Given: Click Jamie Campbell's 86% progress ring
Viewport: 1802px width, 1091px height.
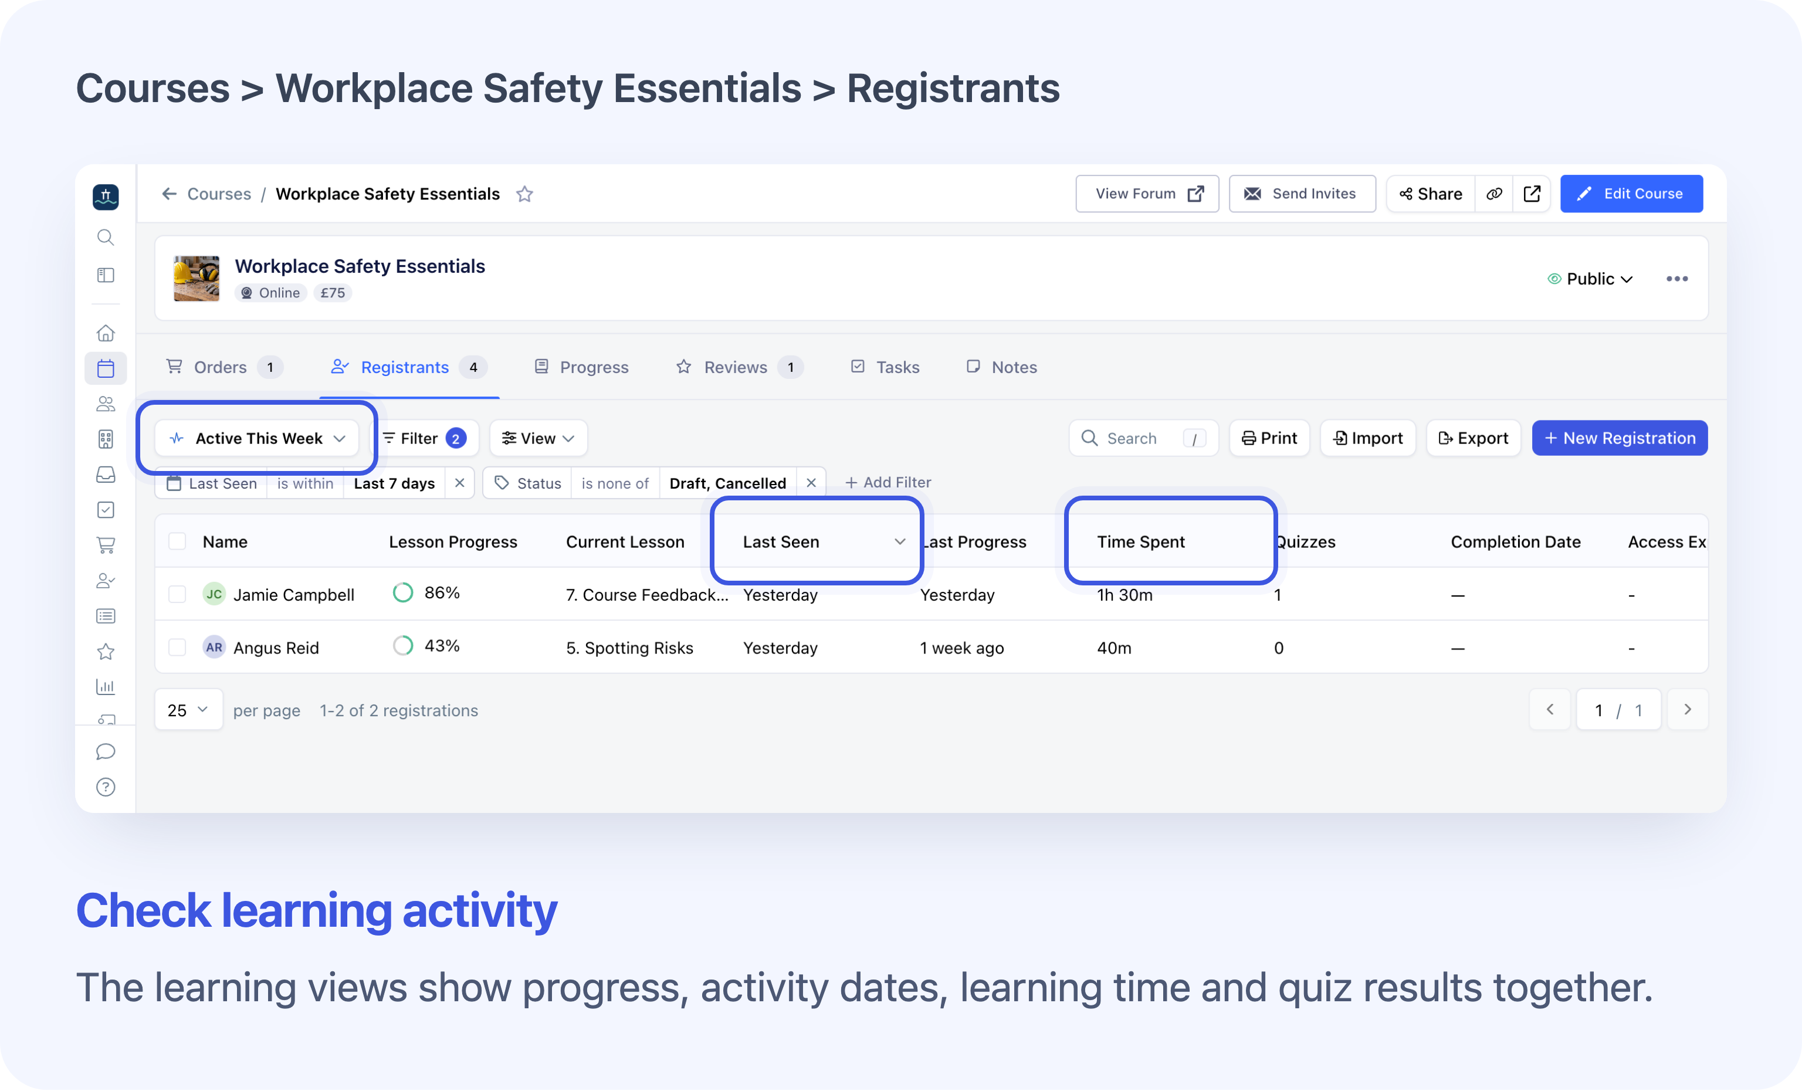Looking at the screenshot, I should [x=403, y=592].
